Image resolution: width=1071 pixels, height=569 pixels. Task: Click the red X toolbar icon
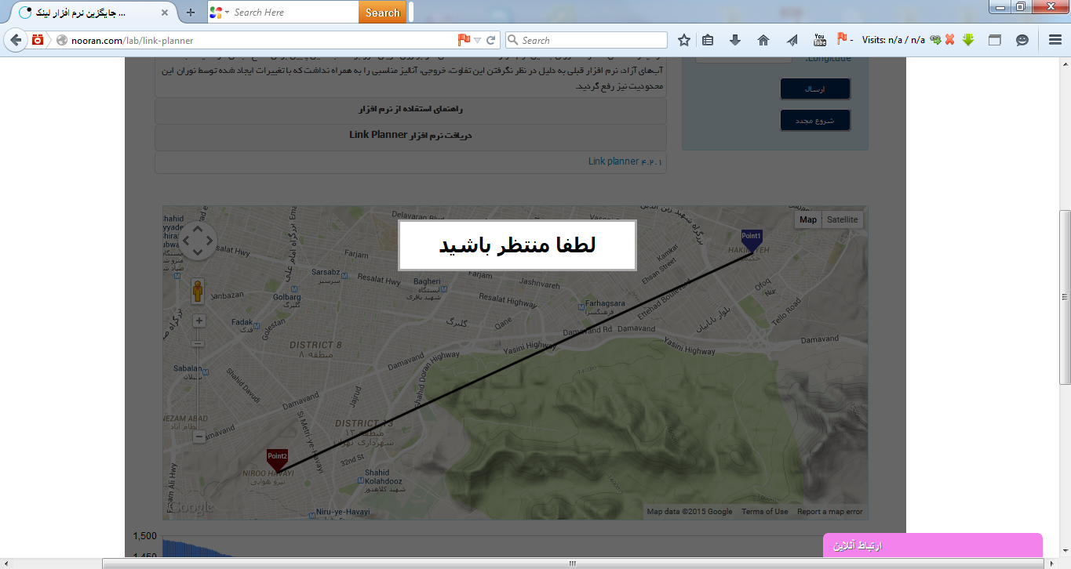pos(949,40)
